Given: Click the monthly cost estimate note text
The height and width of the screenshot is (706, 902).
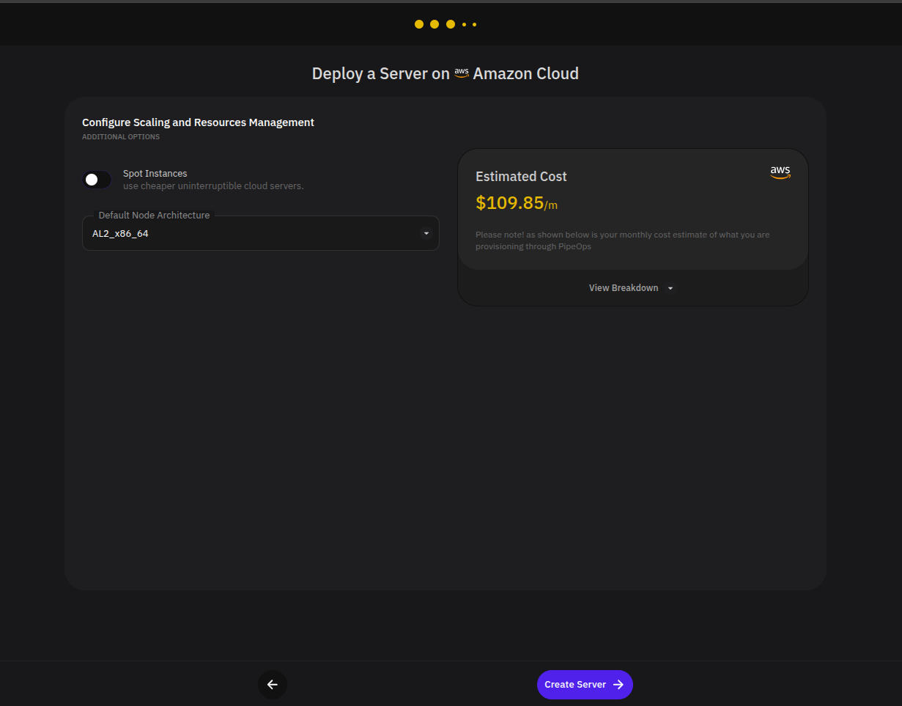Looking at the screenshot, I should coord(623,240).
